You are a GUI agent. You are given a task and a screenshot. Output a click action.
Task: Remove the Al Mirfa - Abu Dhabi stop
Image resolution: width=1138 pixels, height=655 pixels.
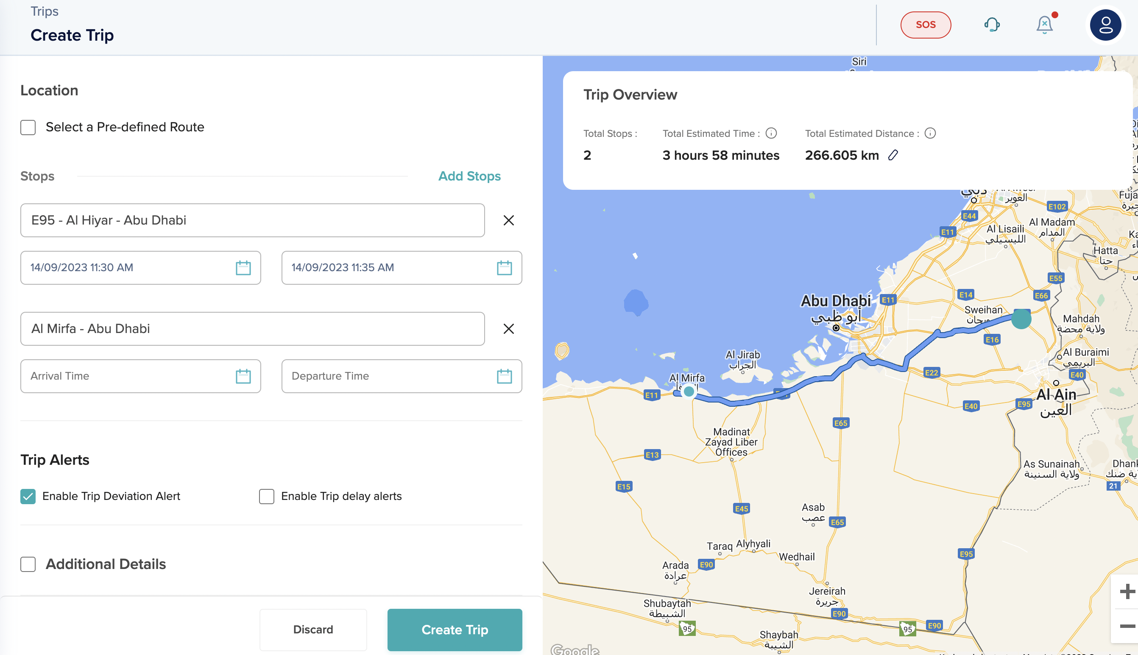[508, 329]
